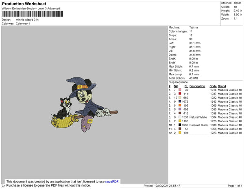244x189 pixels.
Task: Click the Stops value '12'
Action: tap(191, 35)
